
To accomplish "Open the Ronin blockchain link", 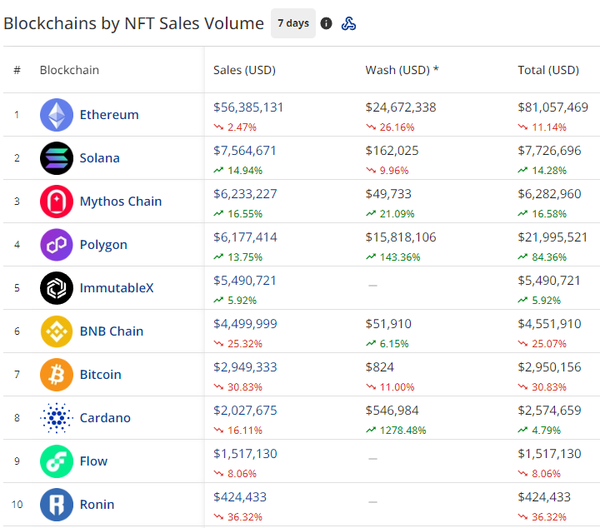I will tap(97, 505).
